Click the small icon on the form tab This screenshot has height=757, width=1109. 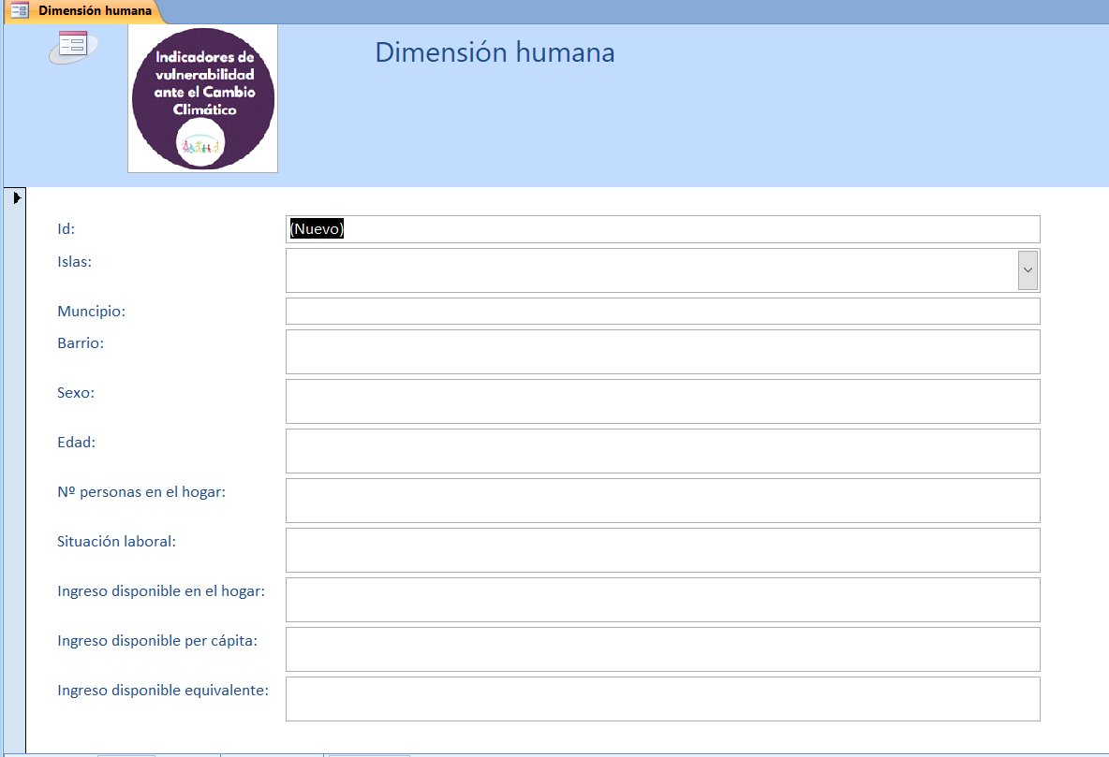(x=19, y=10)
